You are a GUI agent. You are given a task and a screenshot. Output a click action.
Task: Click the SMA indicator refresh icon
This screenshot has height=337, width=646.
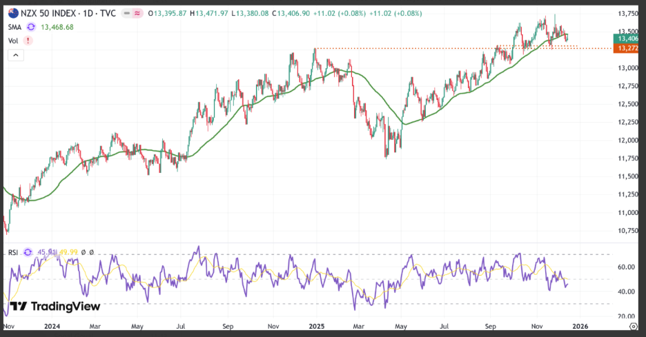pyautogui.click(x=31, y=27)
